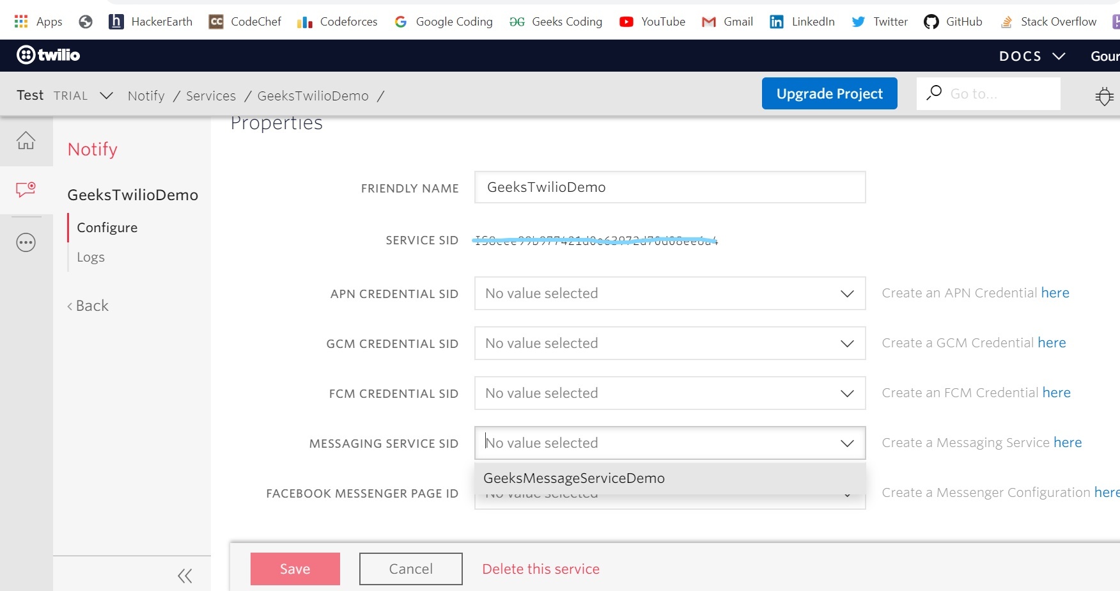Click the search magnifier icon
Screen dimensions: 1120x591
pyautogui.click(x=934, y=93)
